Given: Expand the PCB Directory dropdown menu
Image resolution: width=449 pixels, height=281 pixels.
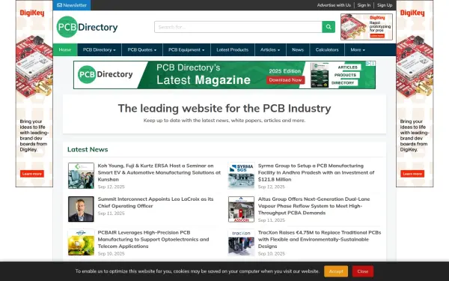Looking at the screenshot, I should (100, 50).
